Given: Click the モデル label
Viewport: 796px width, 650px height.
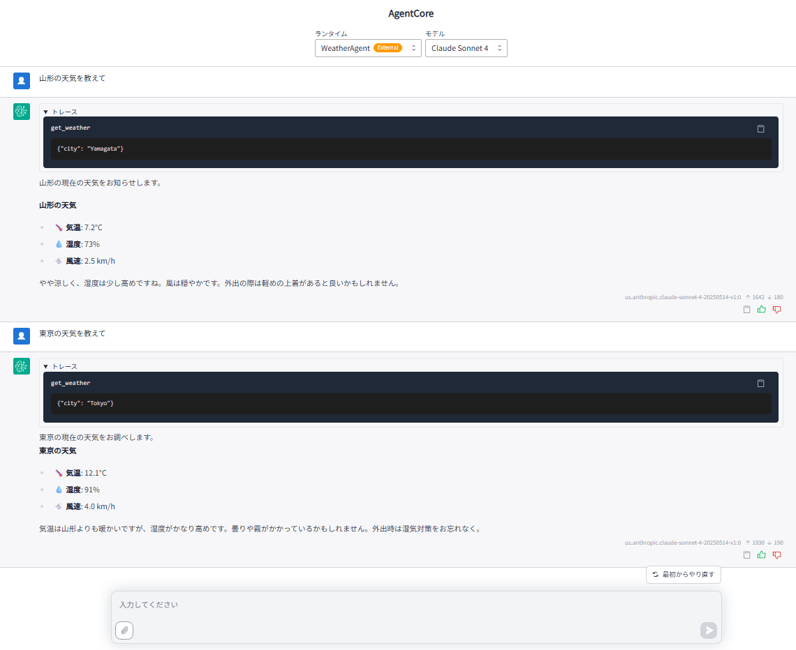Looking at the screenshot, I should 435,33.
